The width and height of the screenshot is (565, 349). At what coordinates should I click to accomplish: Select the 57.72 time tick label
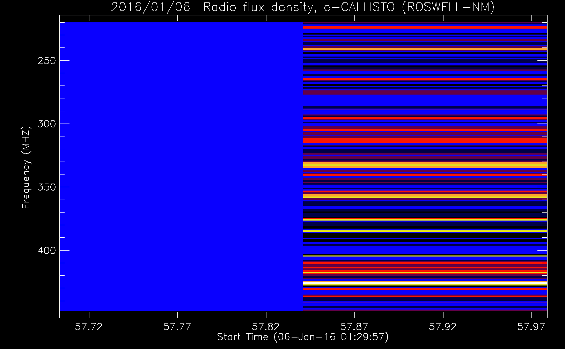click(89, 327)
